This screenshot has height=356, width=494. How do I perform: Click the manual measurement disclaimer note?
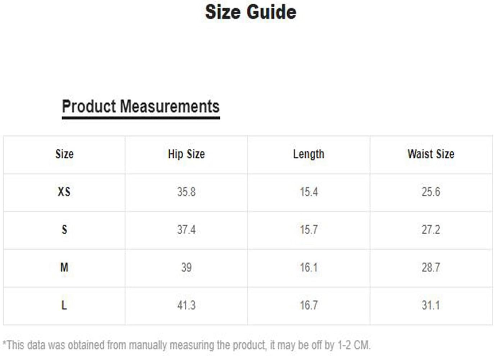point(186,345)
